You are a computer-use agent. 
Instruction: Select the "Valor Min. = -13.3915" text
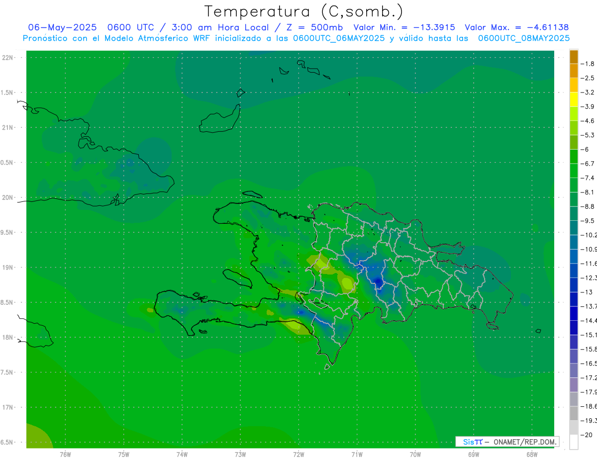coord(404,27)
